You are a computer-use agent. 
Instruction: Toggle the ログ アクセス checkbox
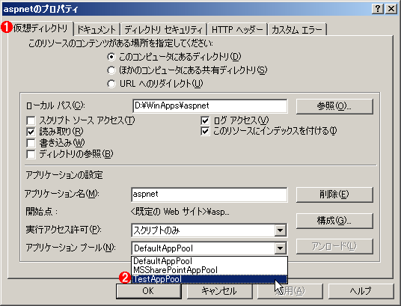click(x=205, y=120)
